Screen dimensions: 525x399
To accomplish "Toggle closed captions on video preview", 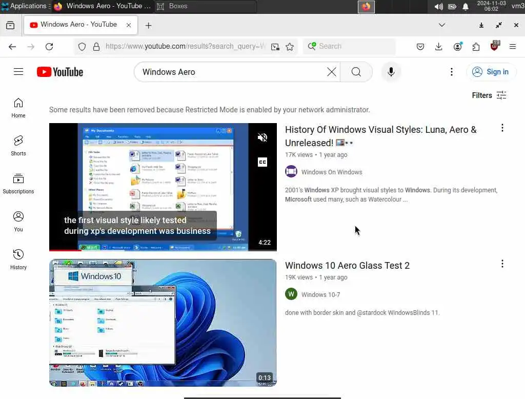I will pos(262,162).
